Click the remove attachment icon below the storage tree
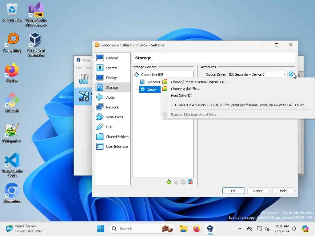Image resolution: width=315 pixels, height=236 pixels. coord(190,182)
